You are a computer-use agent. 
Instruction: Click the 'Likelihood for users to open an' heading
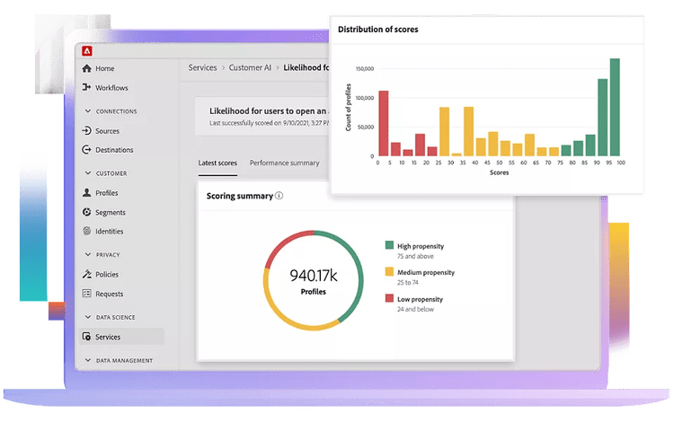pos(268,110)
